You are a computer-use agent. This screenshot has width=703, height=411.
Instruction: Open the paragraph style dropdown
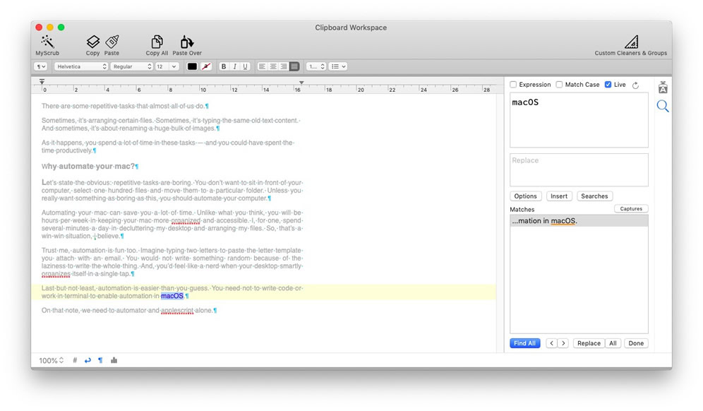(x=41, y=66)
